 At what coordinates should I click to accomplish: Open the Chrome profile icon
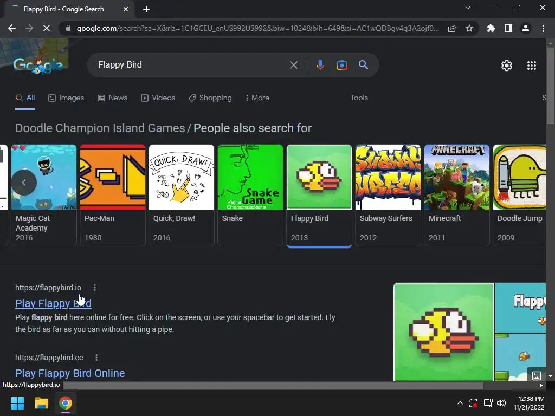[x=525, y=28]
